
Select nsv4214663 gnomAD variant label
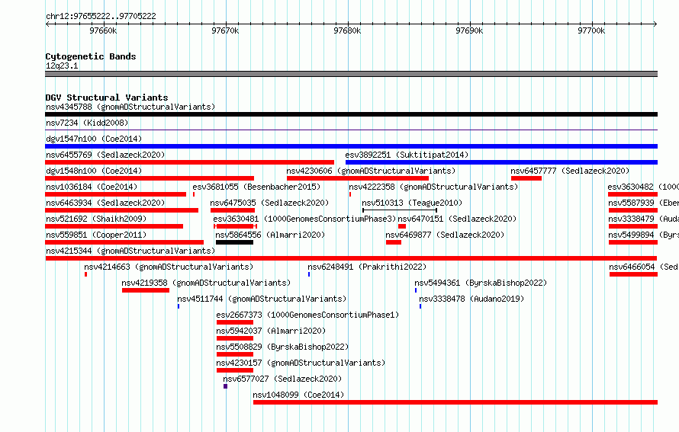click(x=169, y=267)
